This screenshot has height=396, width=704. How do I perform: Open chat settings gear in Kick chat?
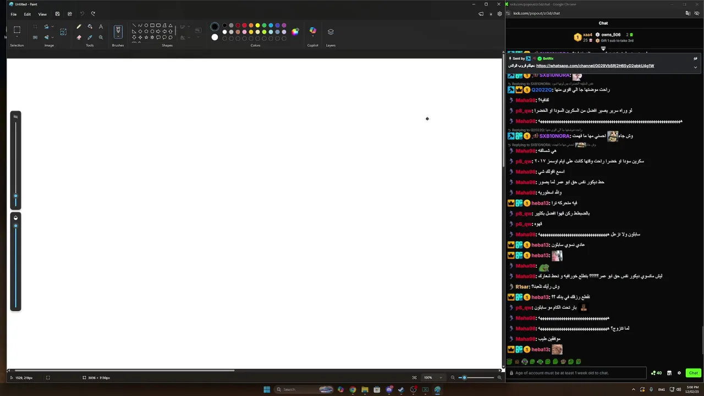point(679,373)
